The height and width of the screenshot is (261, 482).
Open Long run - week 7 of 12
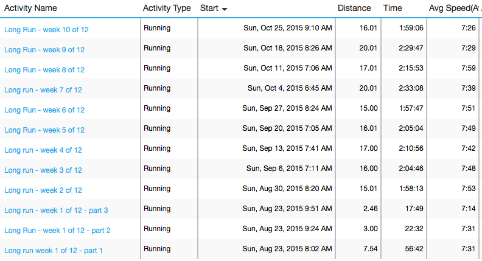pos(43,90)
